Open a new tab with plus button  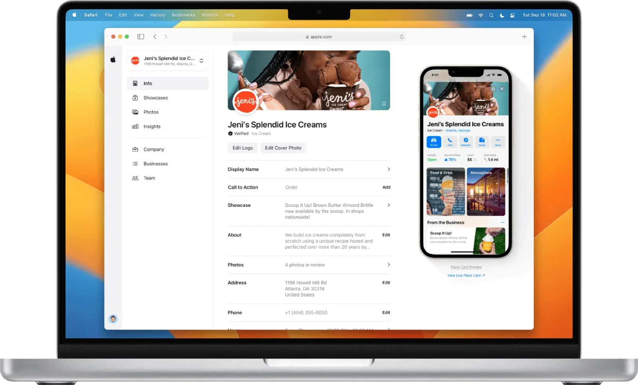tap(524, 37)
